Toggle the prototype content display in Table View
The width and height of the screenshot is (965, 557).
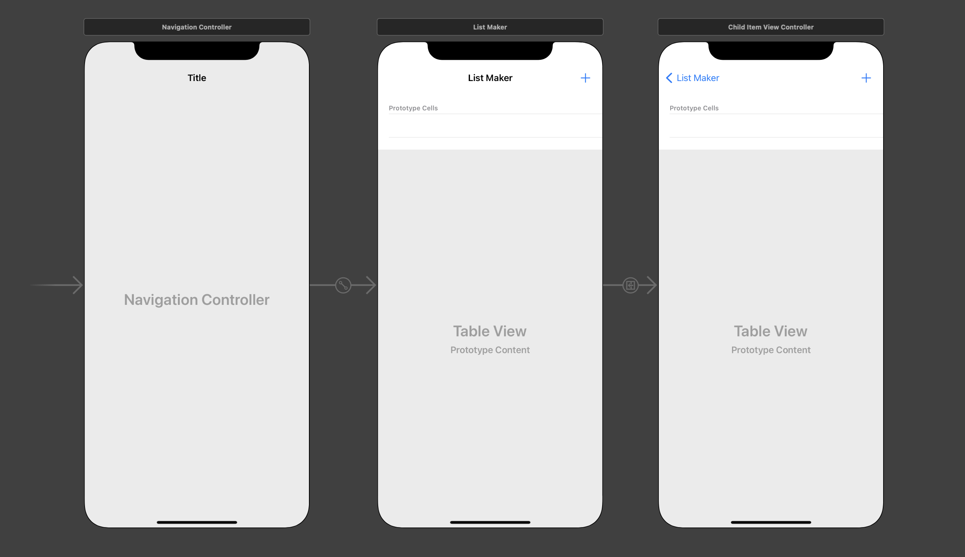490,350
